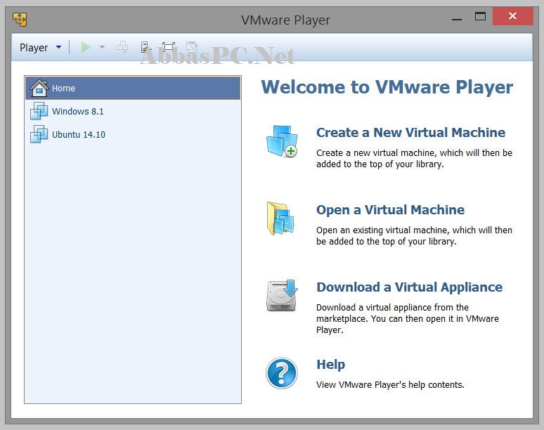
Task: Click the Open a Virtual Machine folder icon
Action: [280, 219]
